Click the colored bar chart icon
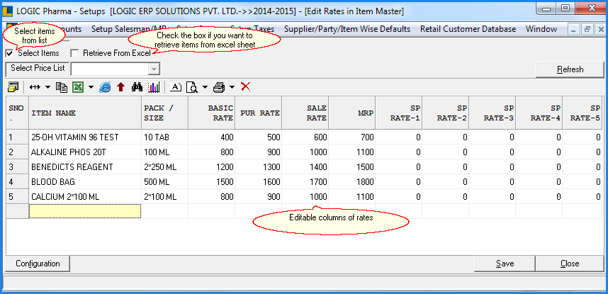This screenshot has width=608, height=294. pos(154,87)
